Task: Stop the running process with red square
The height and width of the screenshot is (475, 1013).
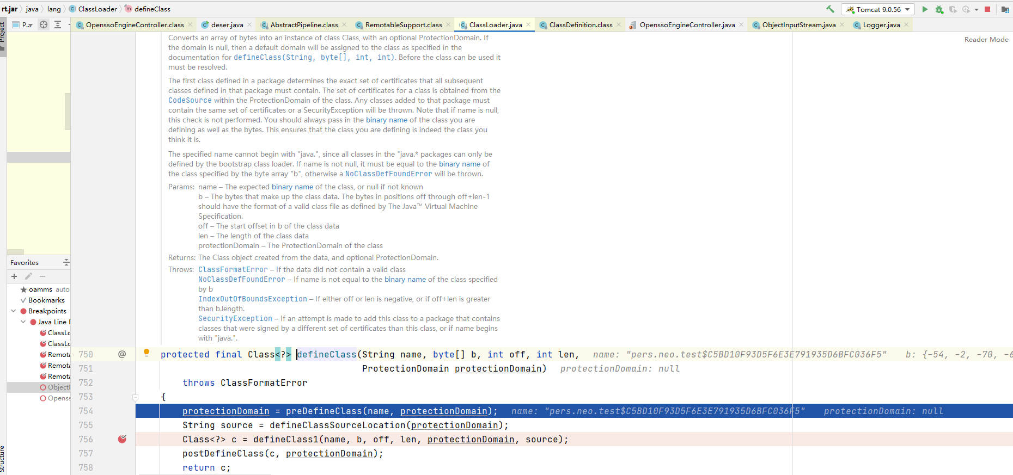Action: [987, 9]
